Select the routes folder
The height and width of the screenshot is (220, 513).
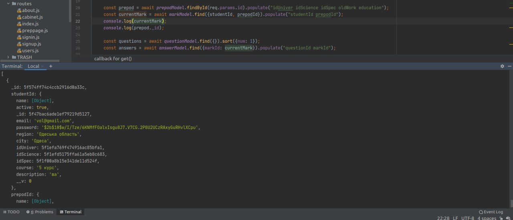[24, 4]
